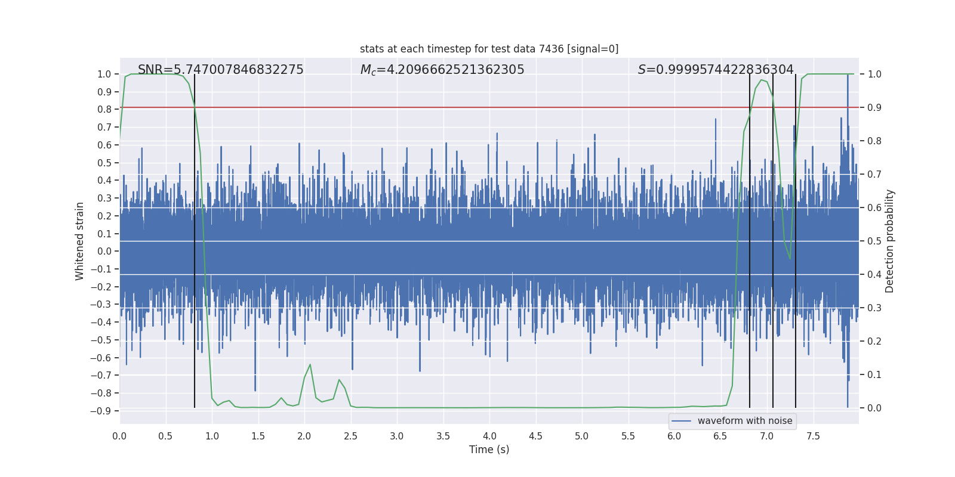This screenshot has height=477, width=955.
Task: Click the green curve's small peak near 2.0 s
Action: tap(310, 365)
